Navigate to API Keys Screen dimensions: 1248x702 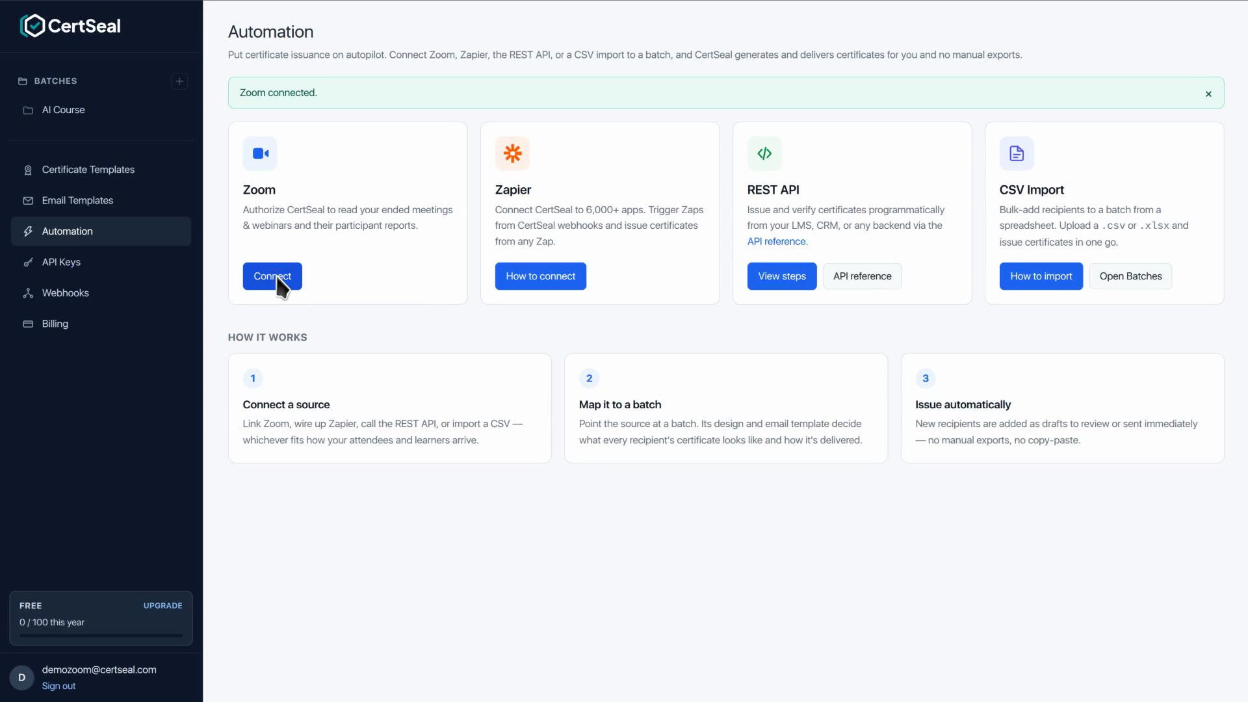click(x=101, y=262)
